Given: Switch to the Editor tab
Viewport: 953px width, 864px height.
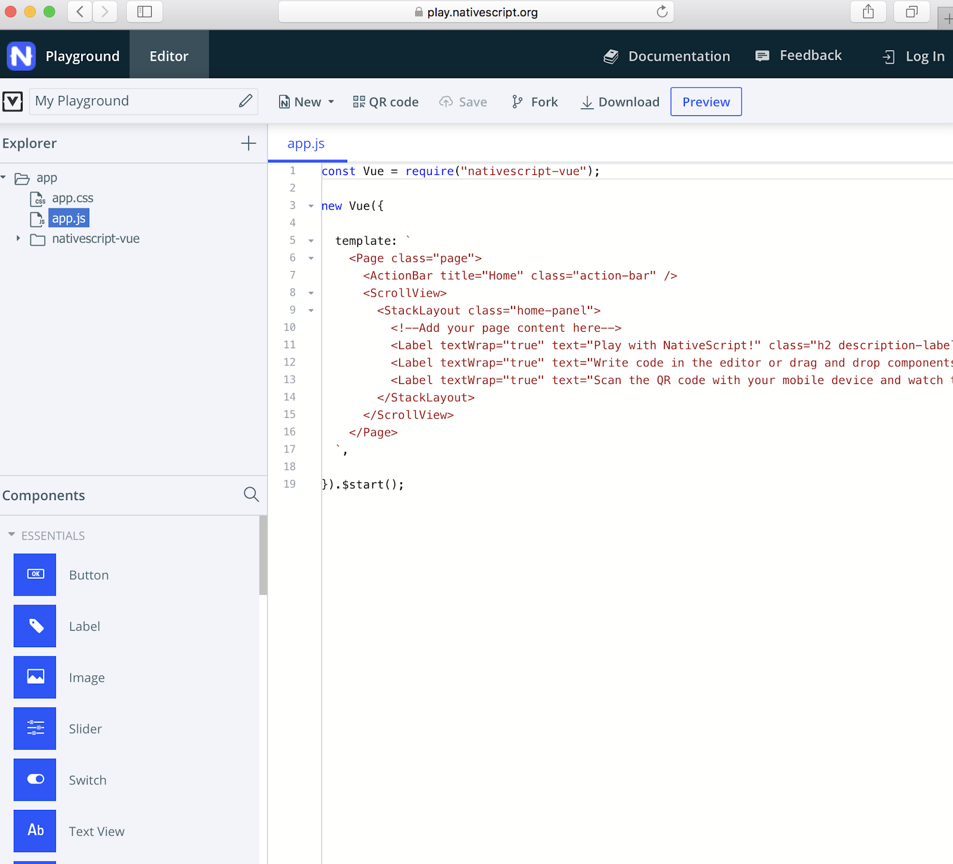Looking at the screenshot, I should (x=169, y=55).
